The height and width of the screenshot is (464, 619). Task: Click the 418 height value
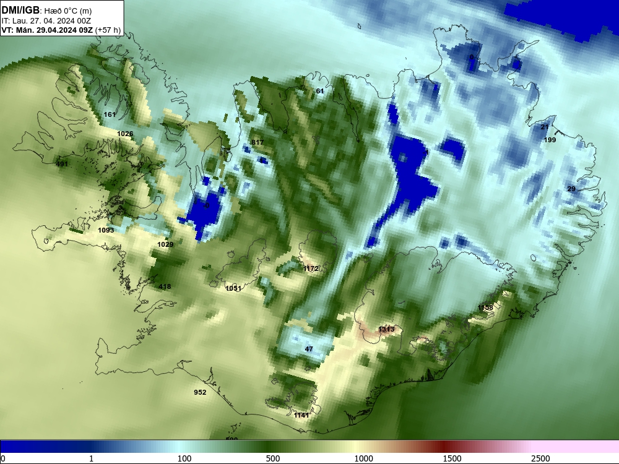pos(165,286)
